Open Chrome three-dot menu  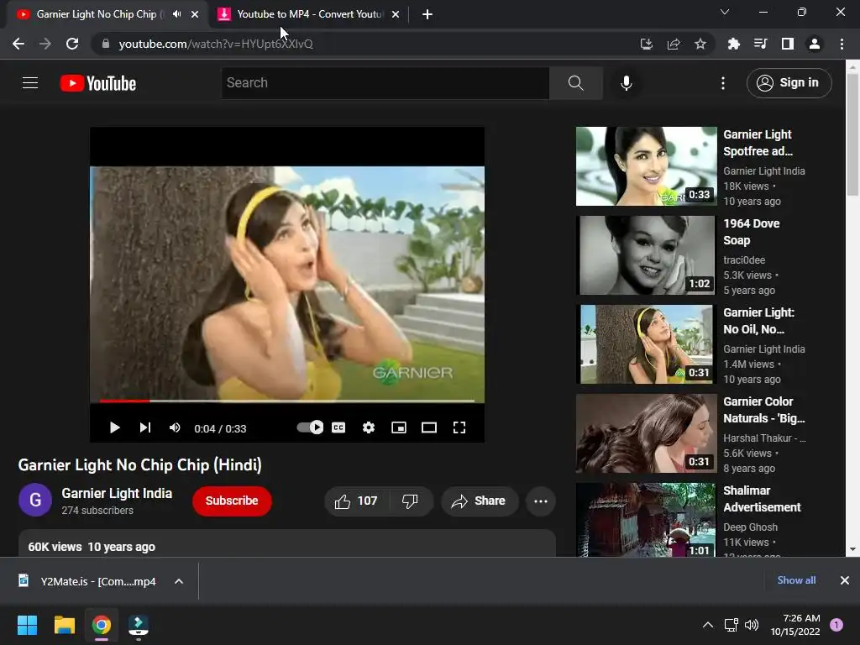click(x=842, y=44)
